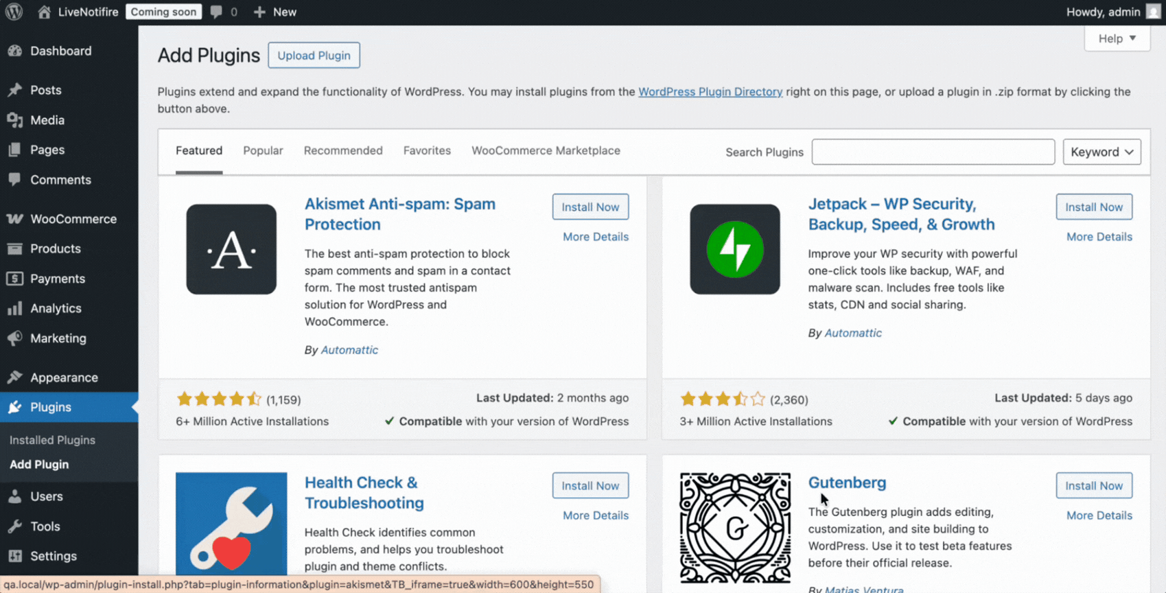Viewport: 1166px width, 593px height.
Task: Click the Posts pin icon
Action: coord(14,90)
